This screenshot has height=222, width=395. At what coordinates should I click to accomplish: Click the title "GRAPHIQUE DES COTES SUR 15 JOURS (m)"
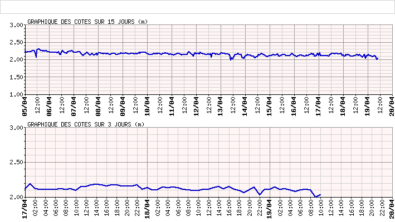87,22
